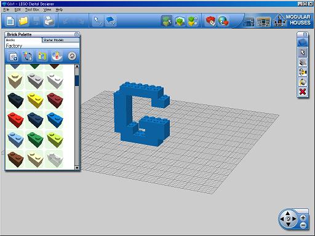Image resolution: width=315 pixels, height=236 pixels.
Task: Zoom in with the plus button
Action: click(303, 218)
